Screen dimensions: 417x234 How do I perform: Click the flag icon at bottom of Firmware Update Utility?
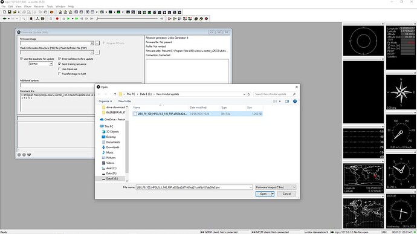click(x=29, y=155)
